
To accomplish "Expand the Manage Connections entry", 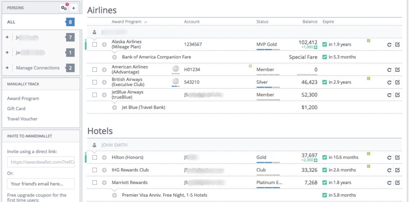I will (x=7, y=68).
